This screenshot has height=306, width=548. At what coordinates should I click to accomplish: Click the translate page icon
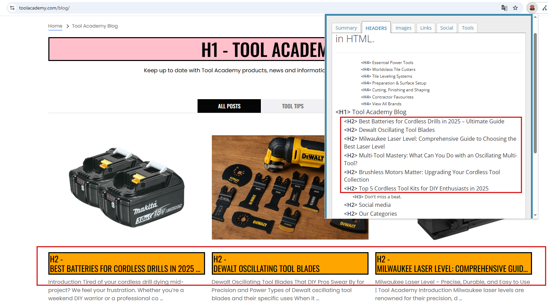504,8
